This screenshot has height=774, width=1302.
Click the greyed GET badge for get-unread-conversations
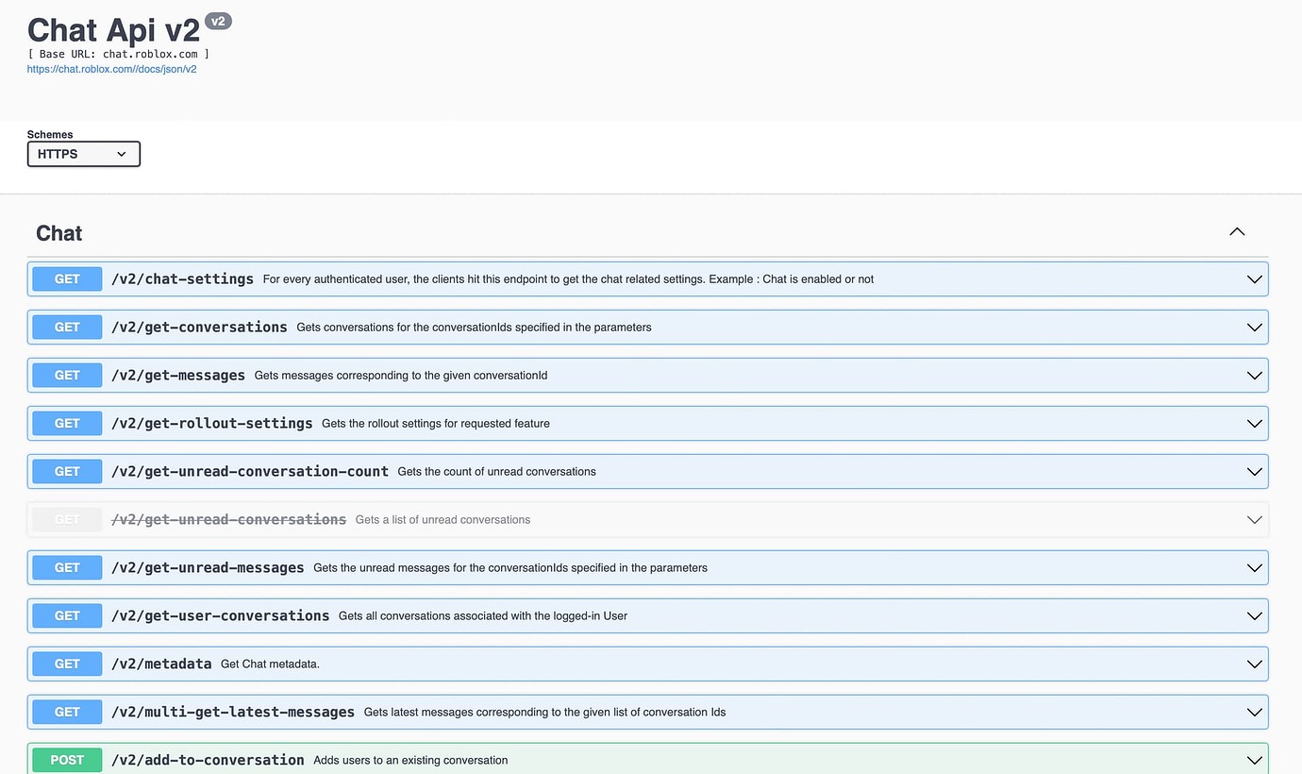coord(67,520)
